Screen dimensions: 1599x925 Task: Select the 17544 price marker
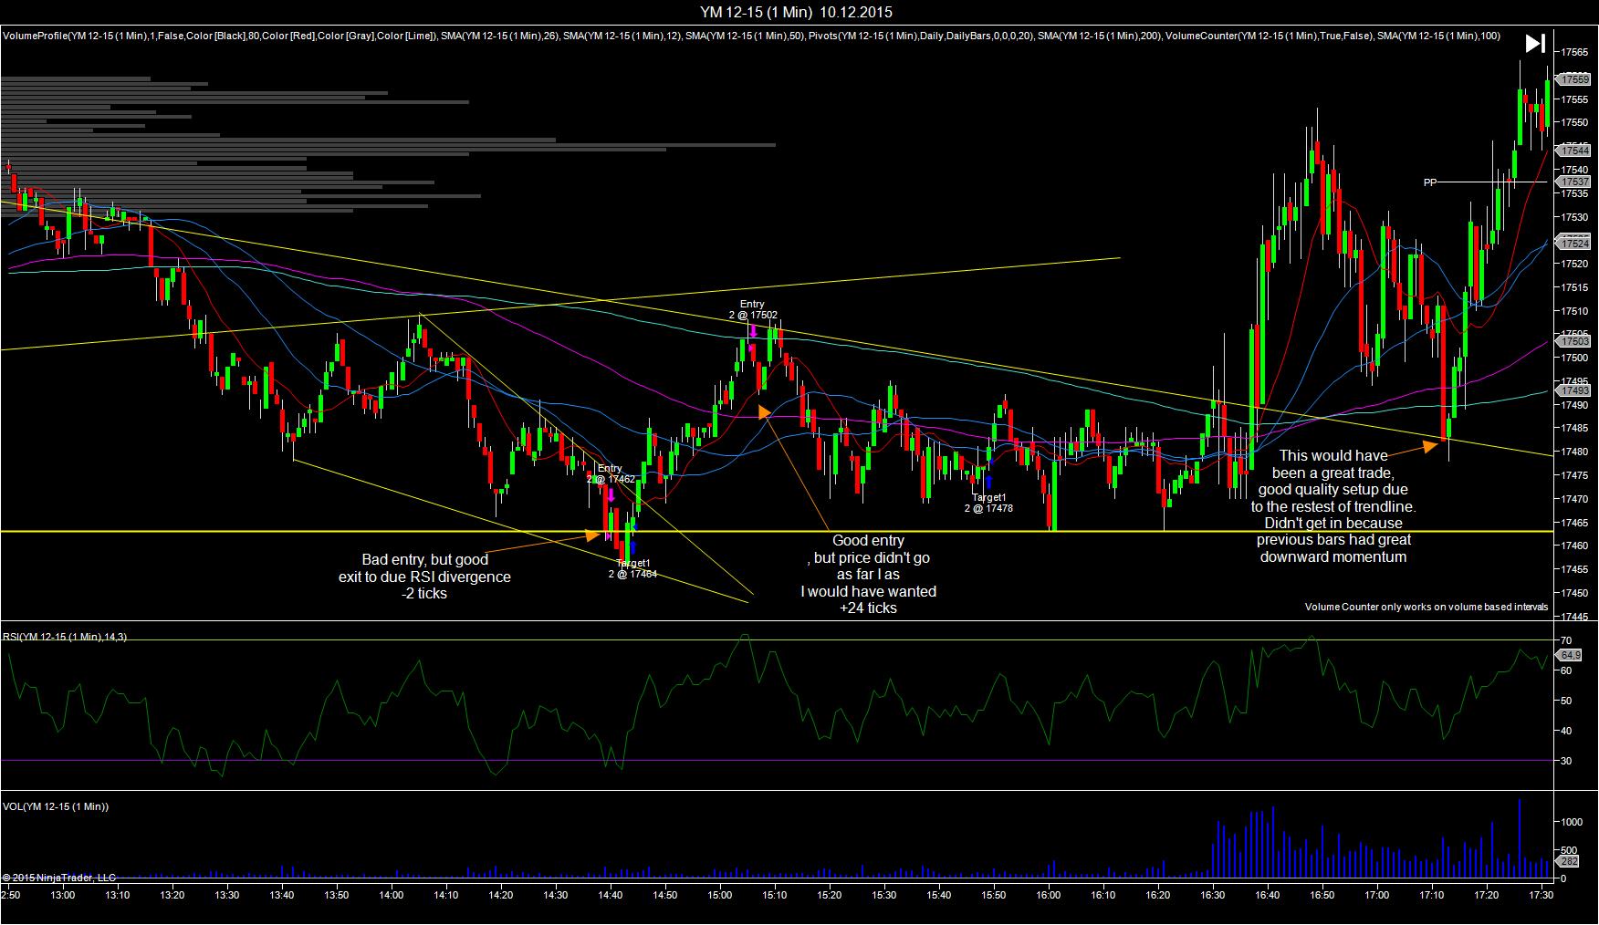click(x=1575, y=150)
